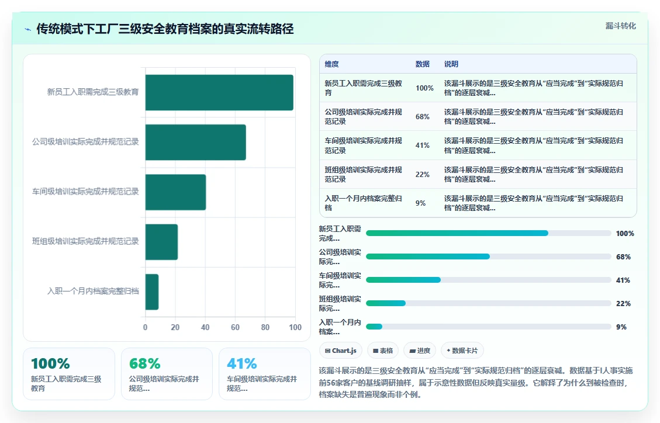Screen dimensions: 660x423
Task: Click the 100% value in table
Action: (424, 88)
